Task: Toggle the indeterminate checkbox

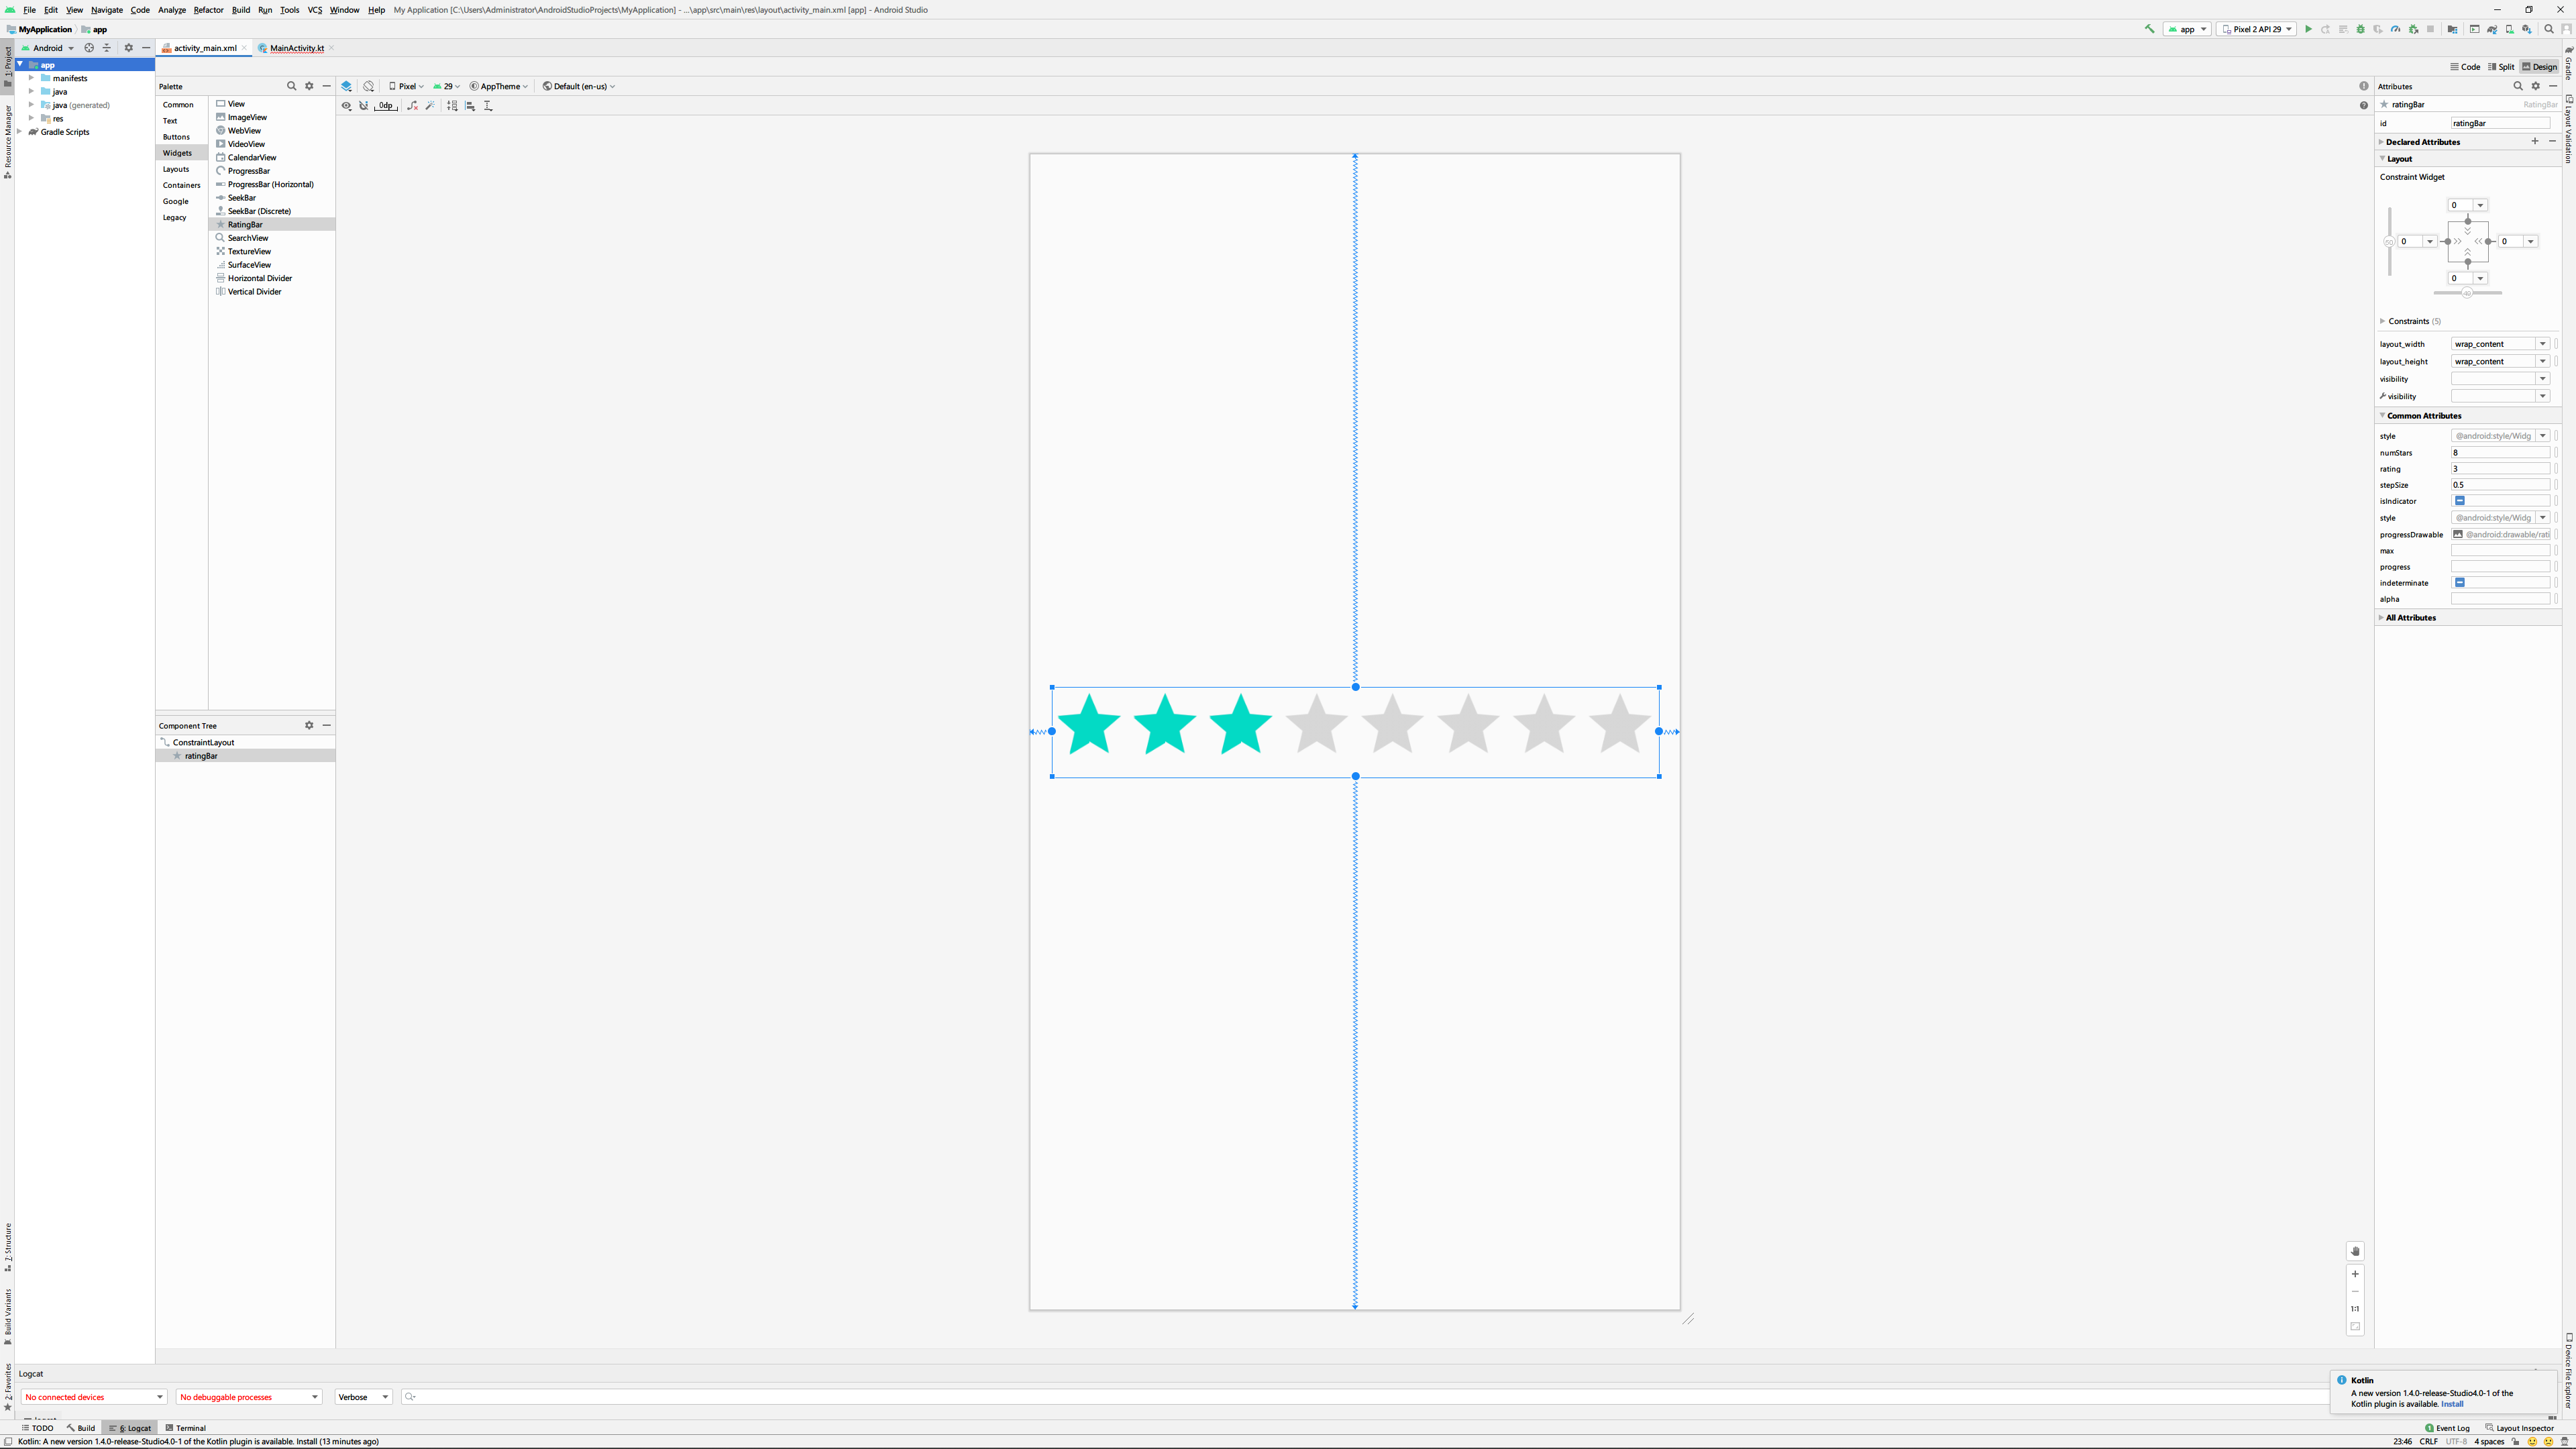Action: click(x=2459, y=582)
